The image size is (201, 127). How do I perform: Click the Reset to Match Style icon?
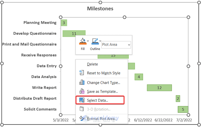[82, 73]
